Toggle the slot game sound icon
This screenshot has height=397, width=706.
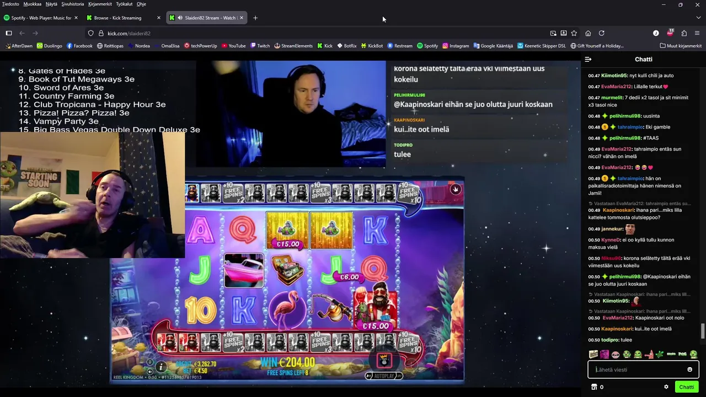coord(149,372)
